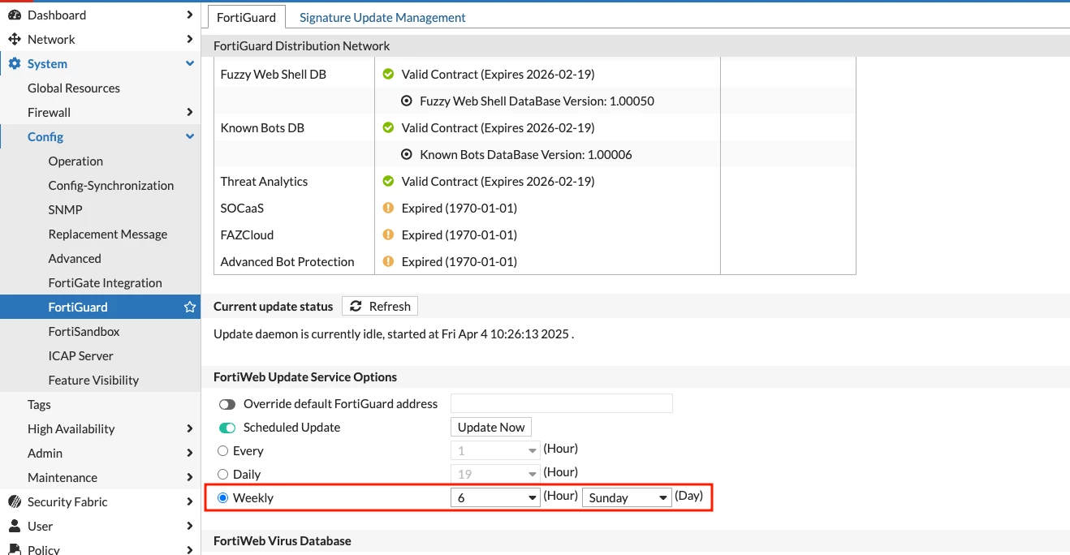Click the Dashboard gauge icon
Screen dimensions: 1070x555
point(14,15)
